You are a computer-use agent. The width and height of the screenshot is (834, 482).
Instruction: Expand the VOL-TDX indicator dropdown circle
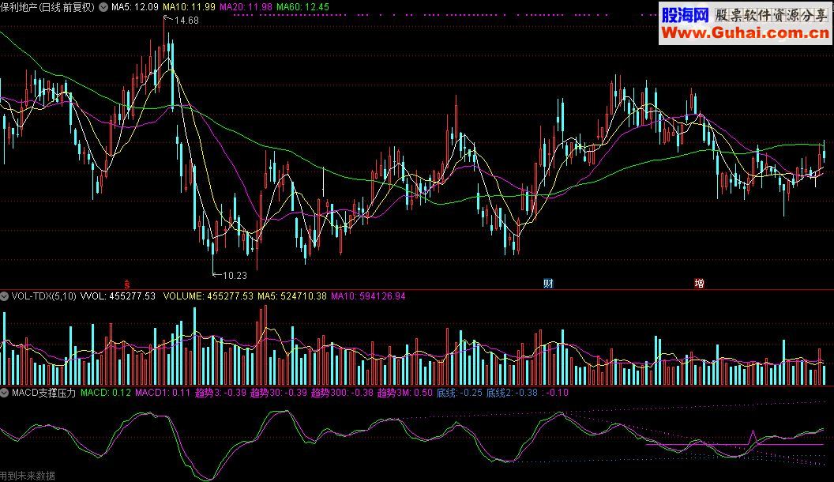pos(4,296)
